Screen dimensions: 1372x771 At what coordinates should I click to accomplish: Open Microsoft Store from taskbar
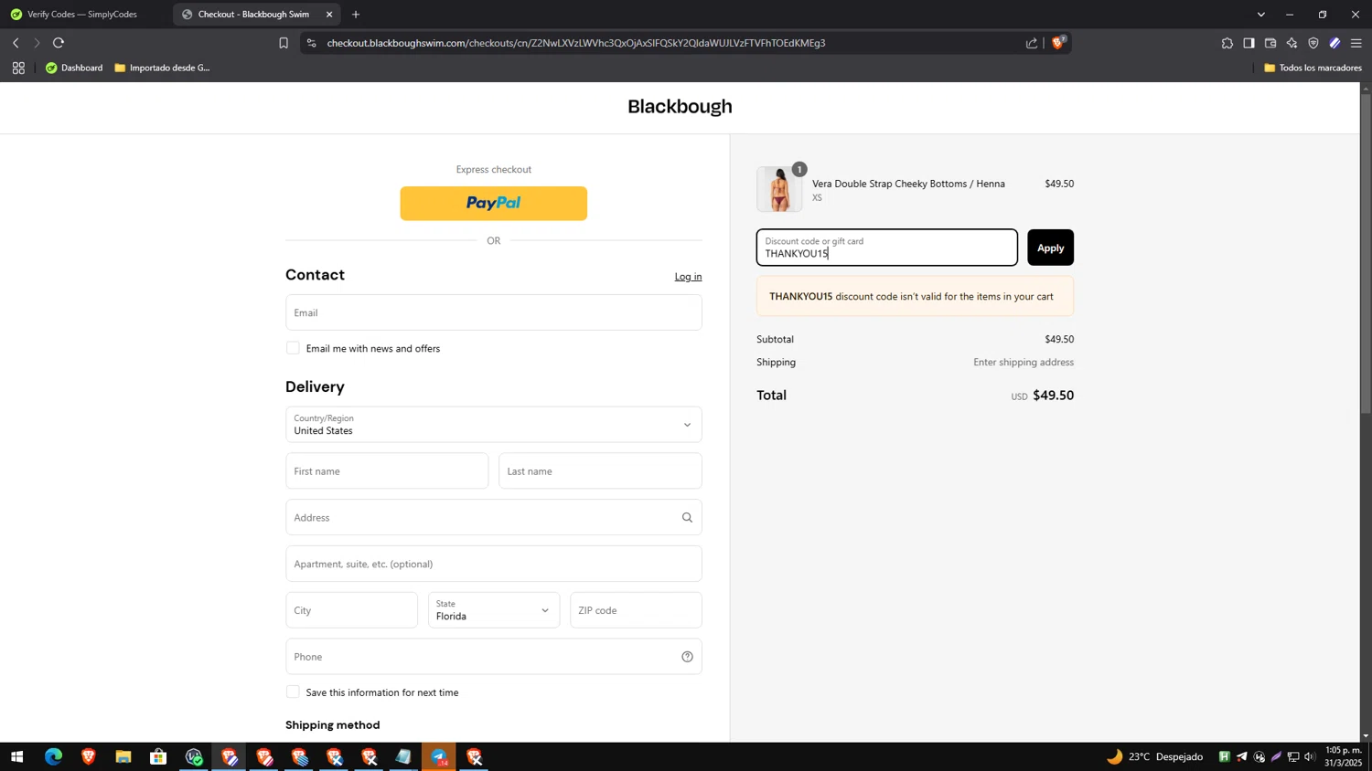(x=158, y=757)
